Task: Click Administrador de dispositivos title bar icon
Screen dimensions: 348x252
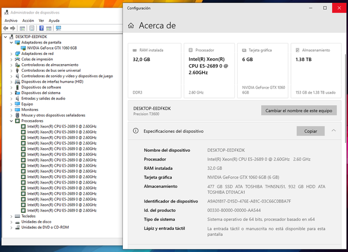Action: [x=7, y=12]
